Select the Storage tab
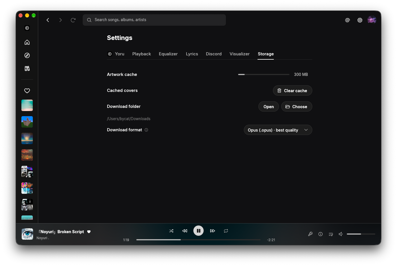Image resolution: width=397 pixels, height=266 pixels. pyautogui.click(x=266, y=54)
